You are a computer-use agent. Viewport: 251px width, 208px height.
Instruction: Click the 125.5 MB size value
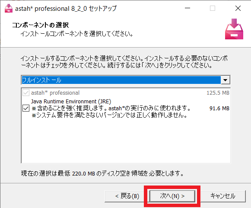tap(218, 93)
